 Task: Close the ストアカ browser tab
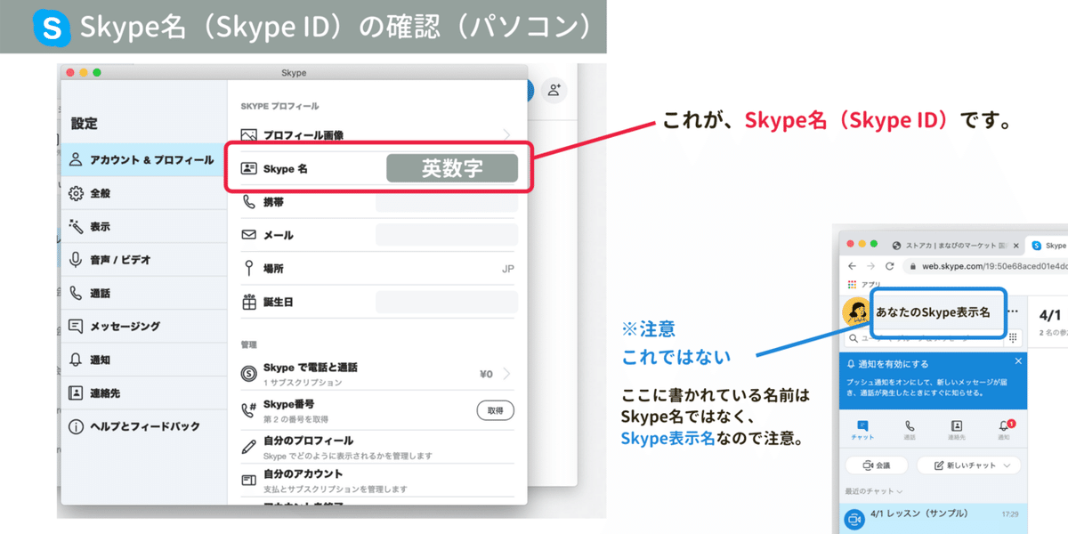coord(1018,245)
